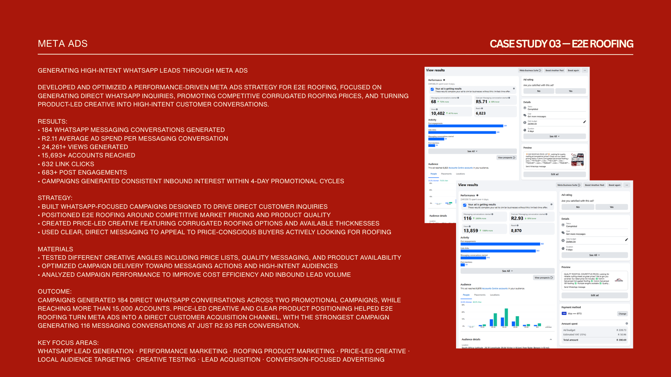Answer No to ad rating in R2.93 report
Viewport: 671px width, 377px height.
[x=578, y=207]
